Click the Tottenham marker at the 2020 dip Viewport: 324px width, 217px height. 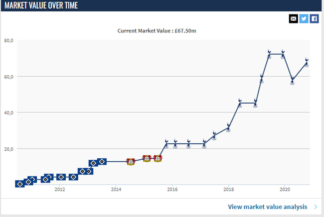coord(293,80)
